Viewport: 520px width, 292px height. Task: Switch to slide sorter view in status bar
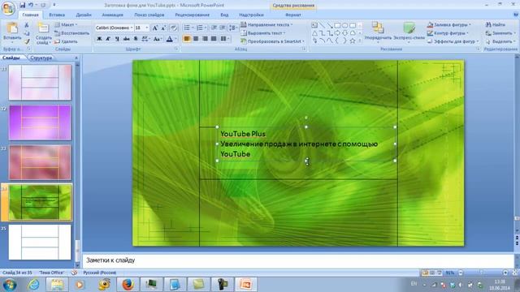tap(432, 273)
